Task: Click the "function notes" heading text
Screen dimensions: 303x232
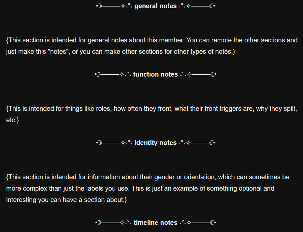Action: click(155, 74)
